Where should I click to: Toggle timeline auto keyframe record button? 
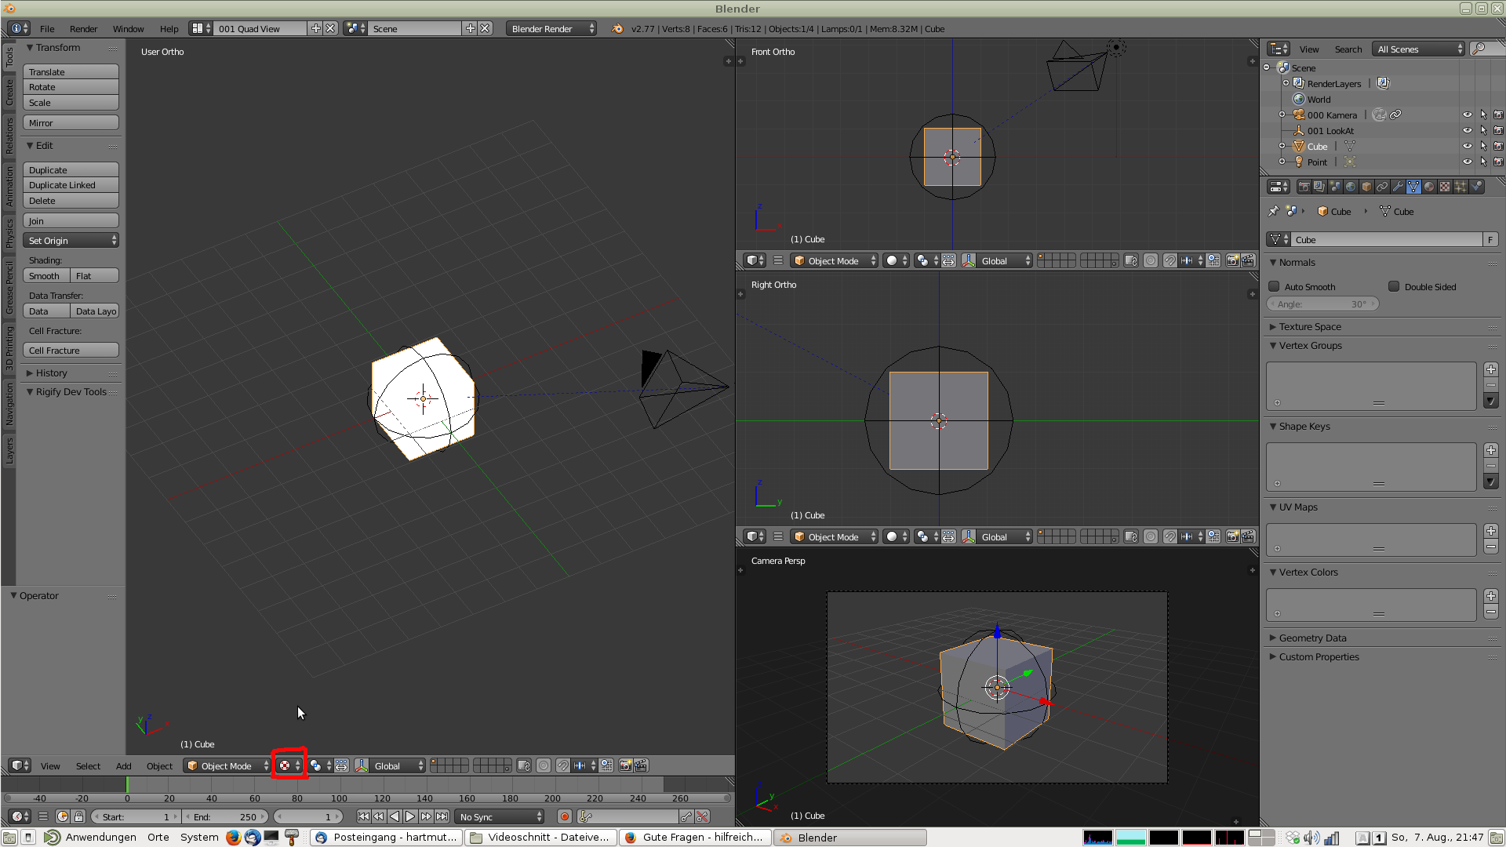[565, 816]
